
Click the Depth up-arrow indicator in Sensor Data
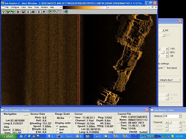(x=33, y=129)
